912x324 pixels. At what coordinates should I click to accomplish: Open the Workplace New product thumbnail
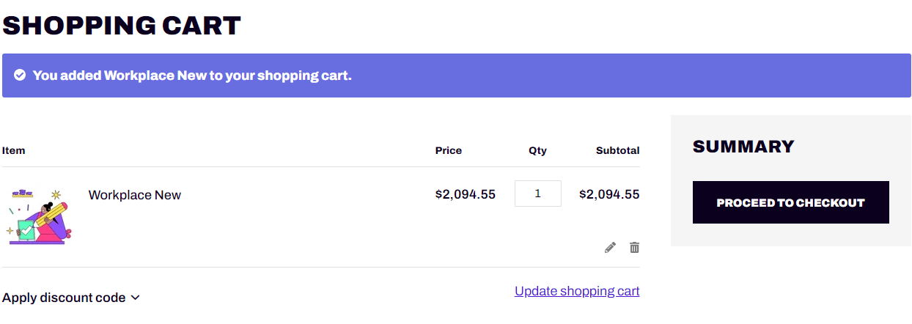click(x=38, y=215)
